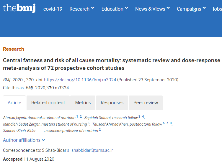Click the BMJ logo in header
This screenshot has height=163, width=222.
click(x=19, y=8)
